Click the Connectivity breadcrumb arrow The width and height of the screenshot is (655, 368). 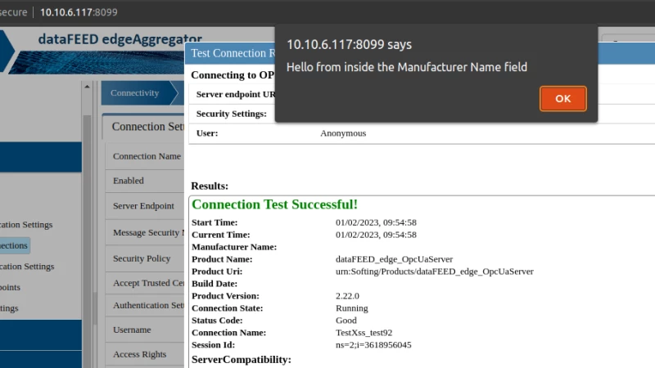coord(139,93)
